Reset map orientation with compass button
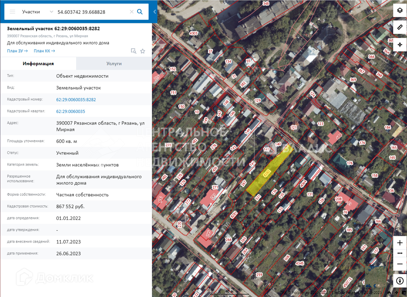The width and height of the screenshot is (407, 297). [x=400, y=281]
